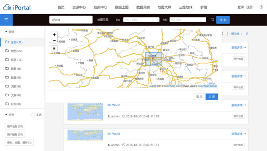The image size is (267, 151).
Task: Open the 地图大屏 nav item
Action: (164, 7)
